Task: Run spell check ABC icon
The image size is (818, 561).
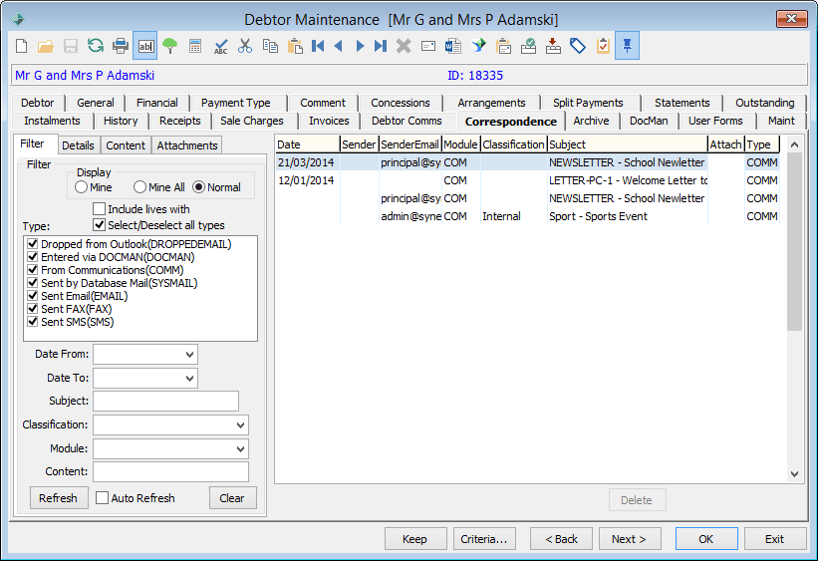Action: click(x=220, y=46)
